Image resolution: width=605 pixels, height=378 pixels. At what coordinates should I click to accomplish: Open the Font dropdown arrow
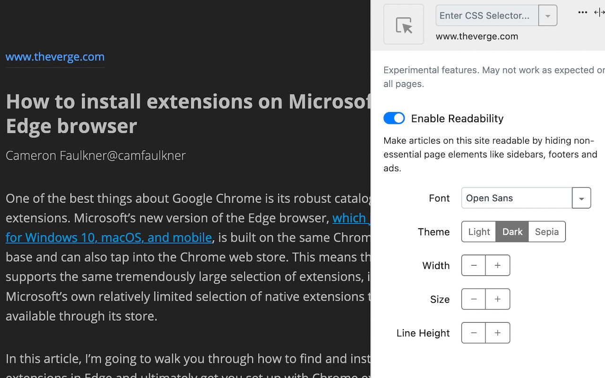pos(581,198)
